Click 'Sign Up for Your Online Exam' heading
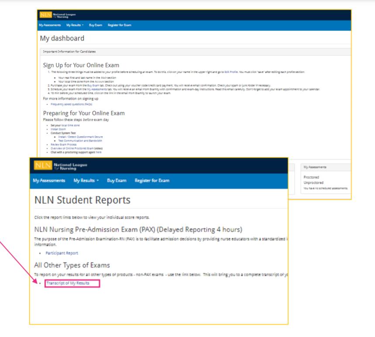The height and width of the screenshot is (337, 375). pos(81,65)
